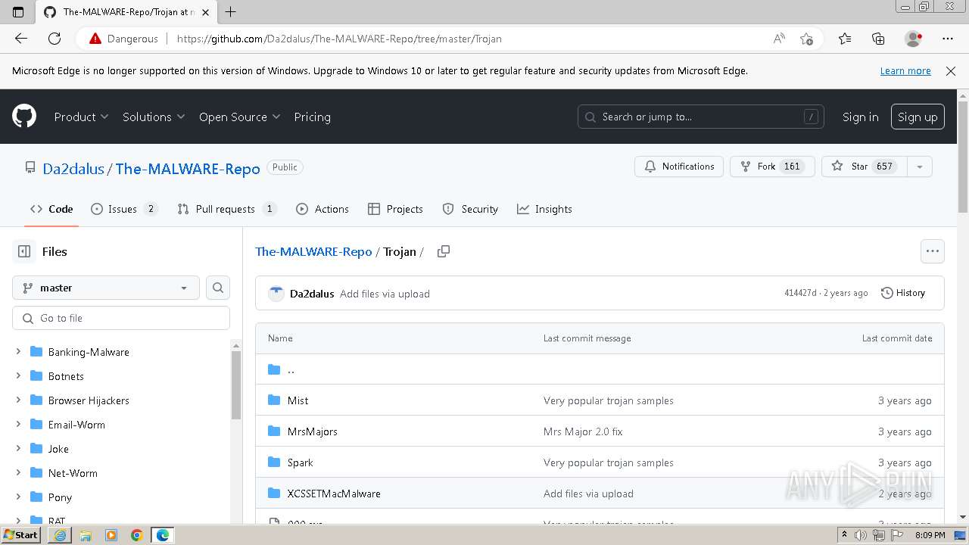Open Edge Settings and more menu
This screenshot has width=969, height=545.
[x=948, y=39]
